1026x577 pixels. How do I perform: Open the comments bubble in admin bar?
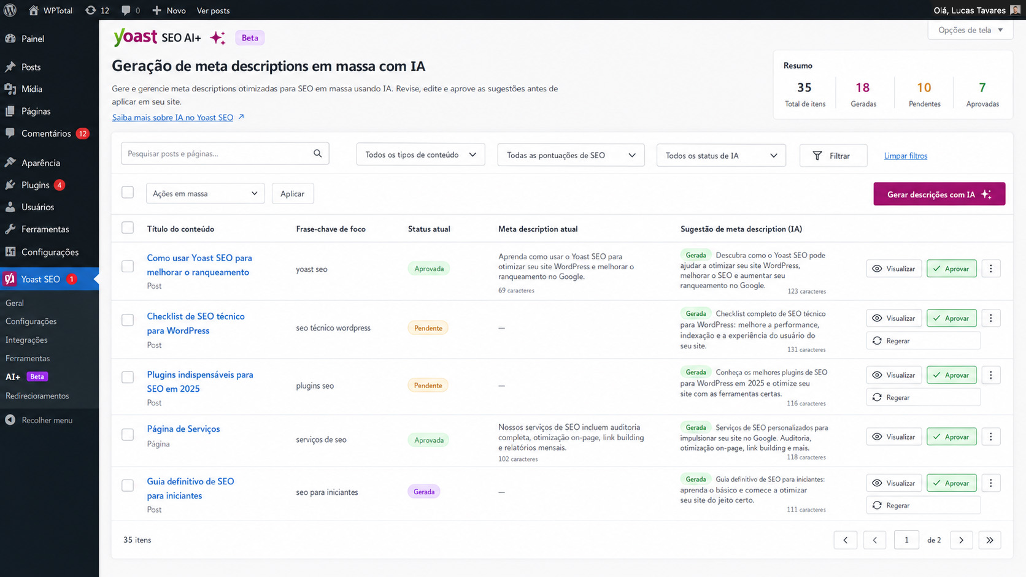[126, 10]
